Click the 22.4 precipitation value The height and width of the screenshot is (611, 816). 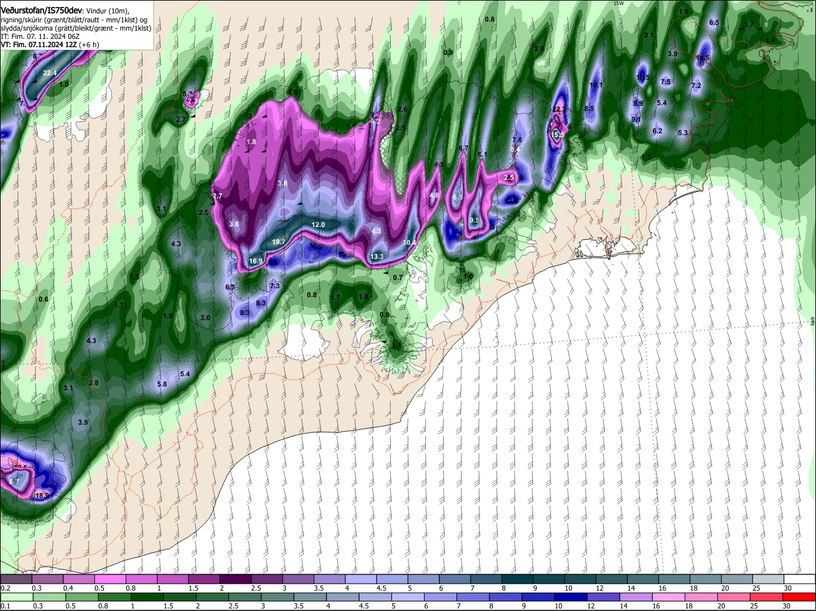coord(50,73)
